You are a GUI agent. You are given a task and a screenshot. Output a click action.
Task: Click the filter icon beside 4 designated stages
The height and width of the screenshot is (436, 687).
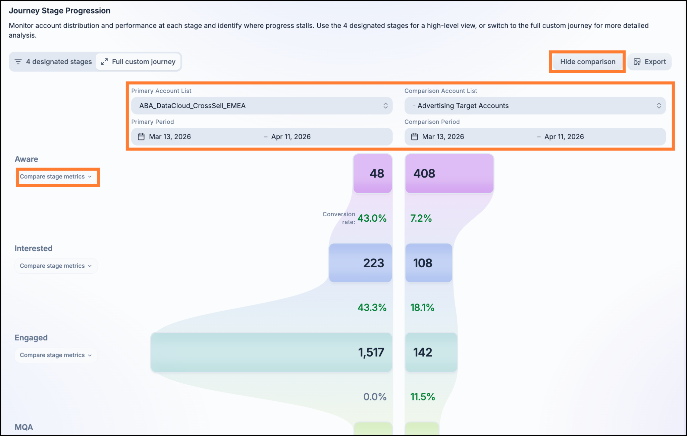[18, 62]
